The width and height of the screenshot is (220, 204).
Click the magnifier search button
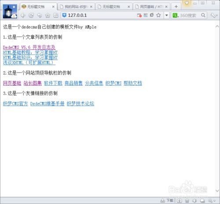203,15
